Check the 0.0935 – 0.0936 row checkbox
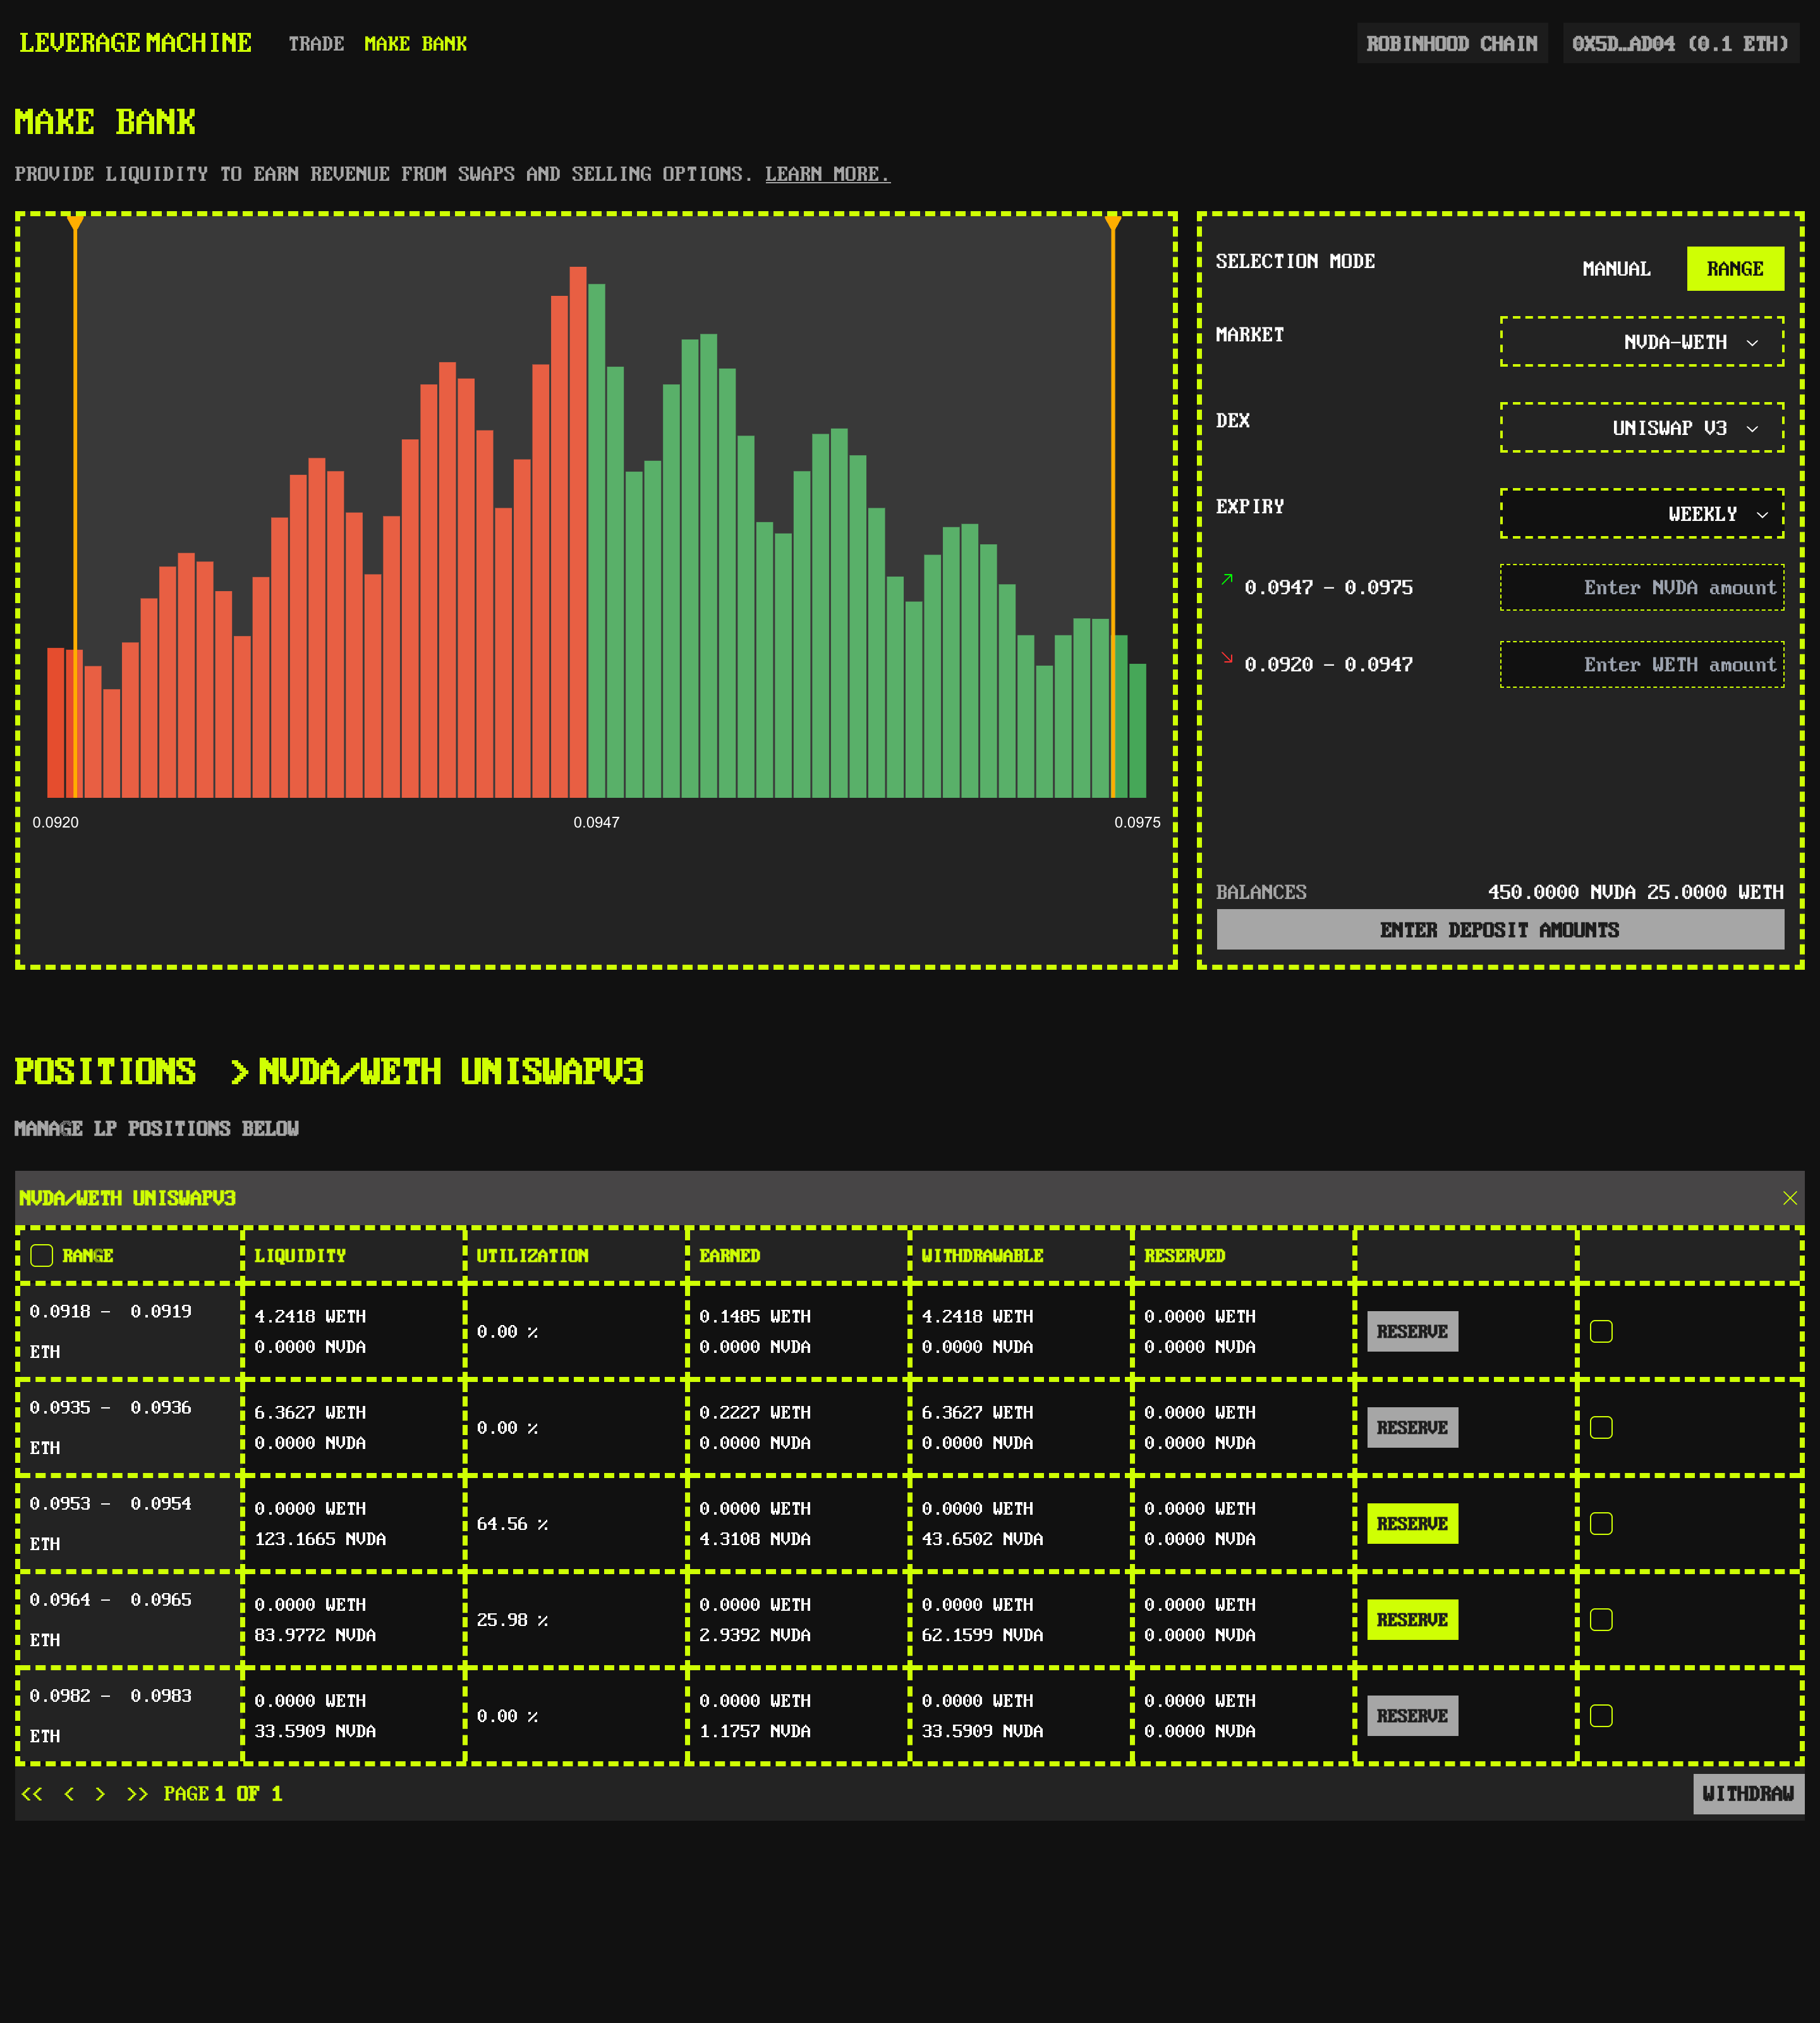Viewport: 1820px width, 2023px height. click(1601, 1427)
